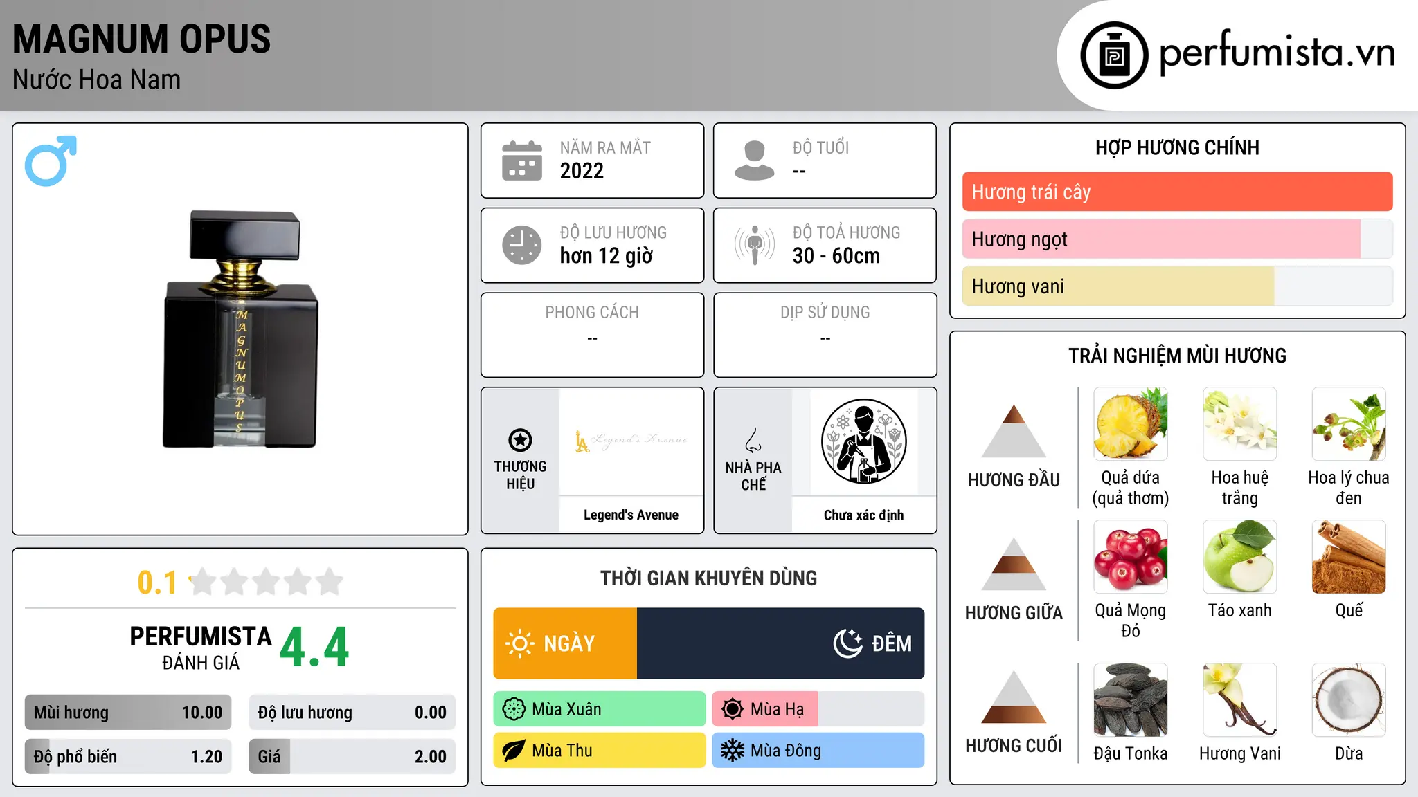
Task: Click the nose icon for perfumer
Action: tap(753, 440)
